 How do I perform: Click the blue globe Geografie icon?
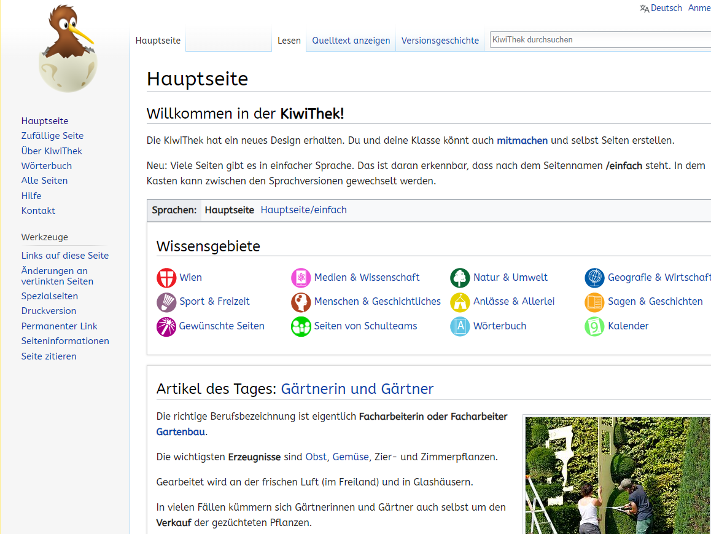(x=594, y=278)
